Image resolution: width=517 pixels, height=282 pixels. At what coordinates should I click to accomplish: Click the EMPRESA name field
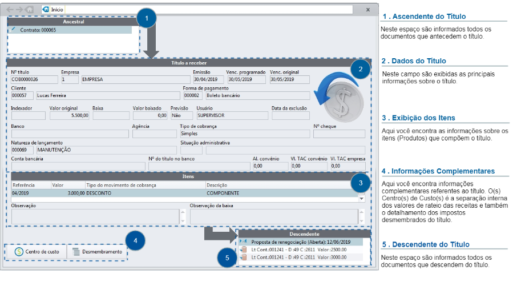(x=136, y=79)
